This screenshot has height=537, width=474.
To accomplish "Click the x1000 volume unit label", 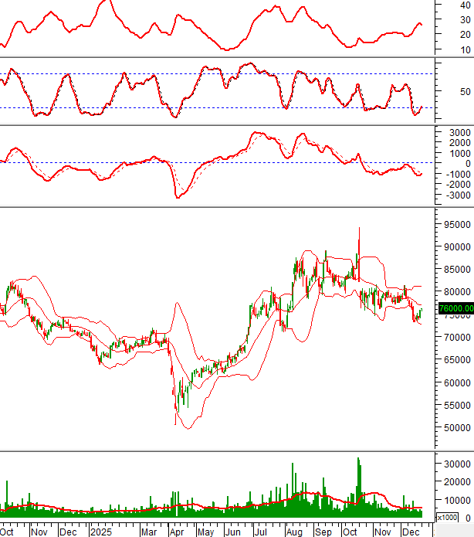I will [448, 518].
